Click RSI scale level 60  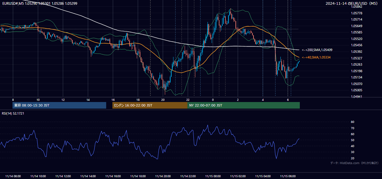352,134
